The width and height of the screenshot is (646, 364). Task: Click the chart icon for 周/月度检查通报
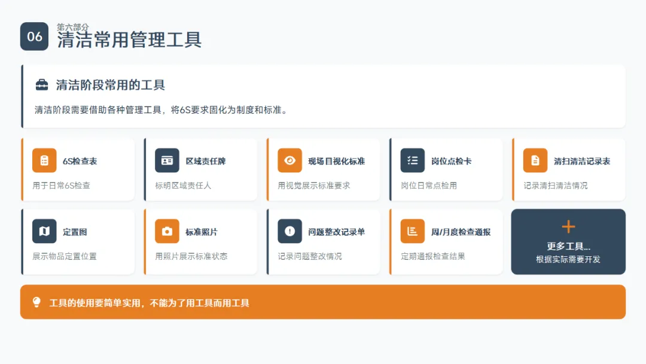[412, 231]
